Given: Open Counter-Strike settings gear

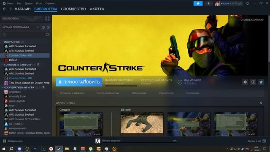Looking at the screenshot, I should 245,82.
